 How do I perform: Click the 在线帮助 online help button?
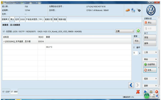[150, 64]
